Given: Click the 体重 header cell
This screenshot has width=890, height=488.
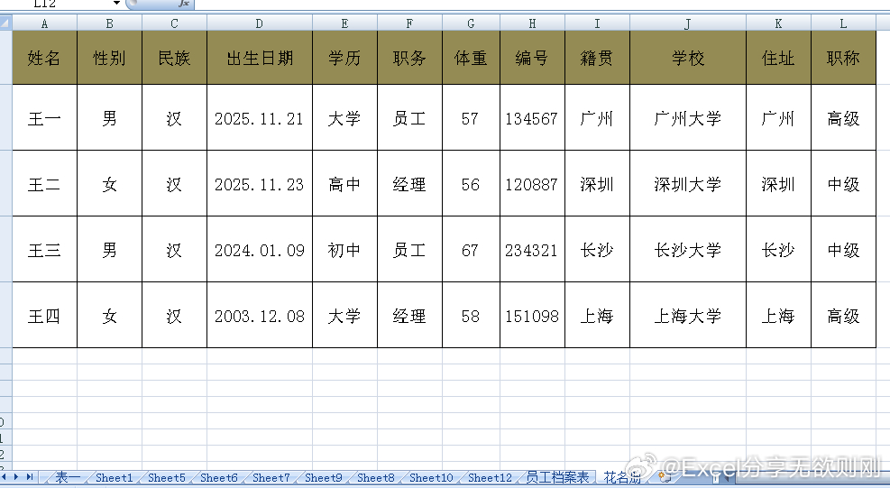Looking at the screenshot, I should [471, 58].
